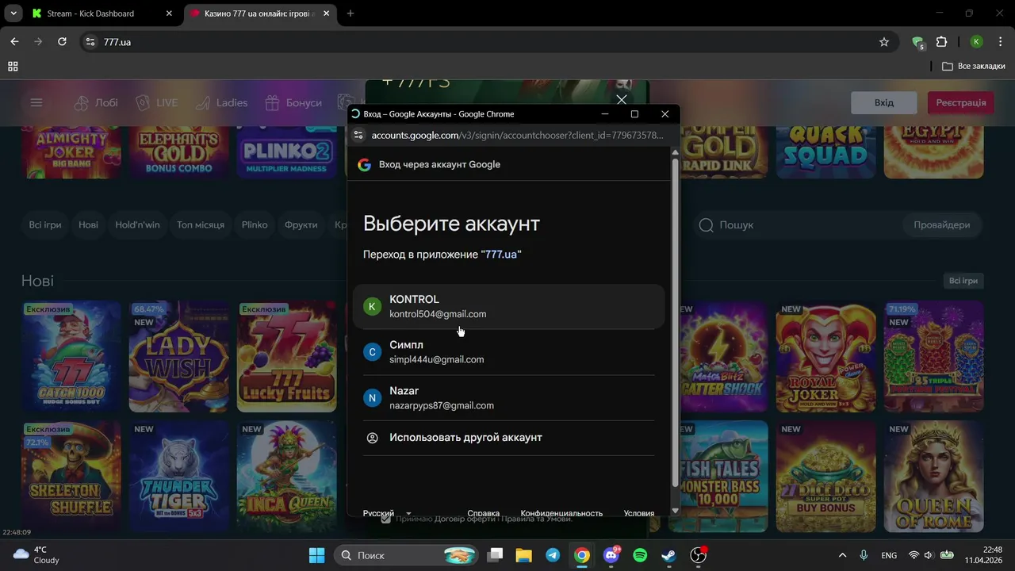This screenshot has width=1015, height=571.
Task: Click Всі ігри next to Нові heading
Action: (963, 281)
